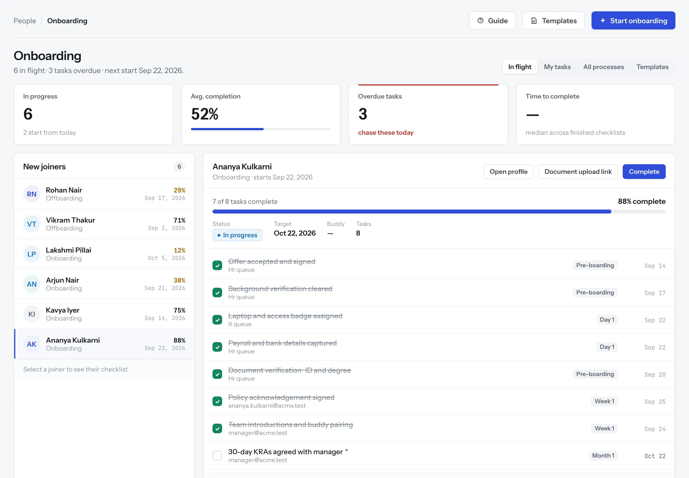Screen dimensions: 689x478
Task: Select Lakshmi Pillai joiner row
Action: pos(104,254)
